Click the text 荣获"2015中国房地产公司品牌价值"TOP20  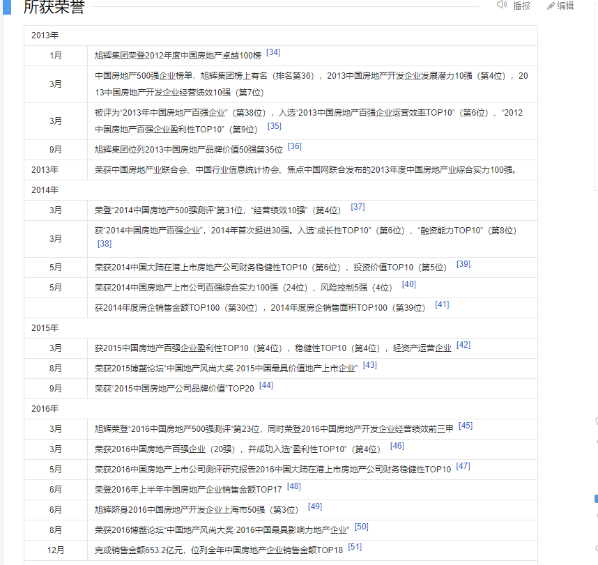point(174,389)
